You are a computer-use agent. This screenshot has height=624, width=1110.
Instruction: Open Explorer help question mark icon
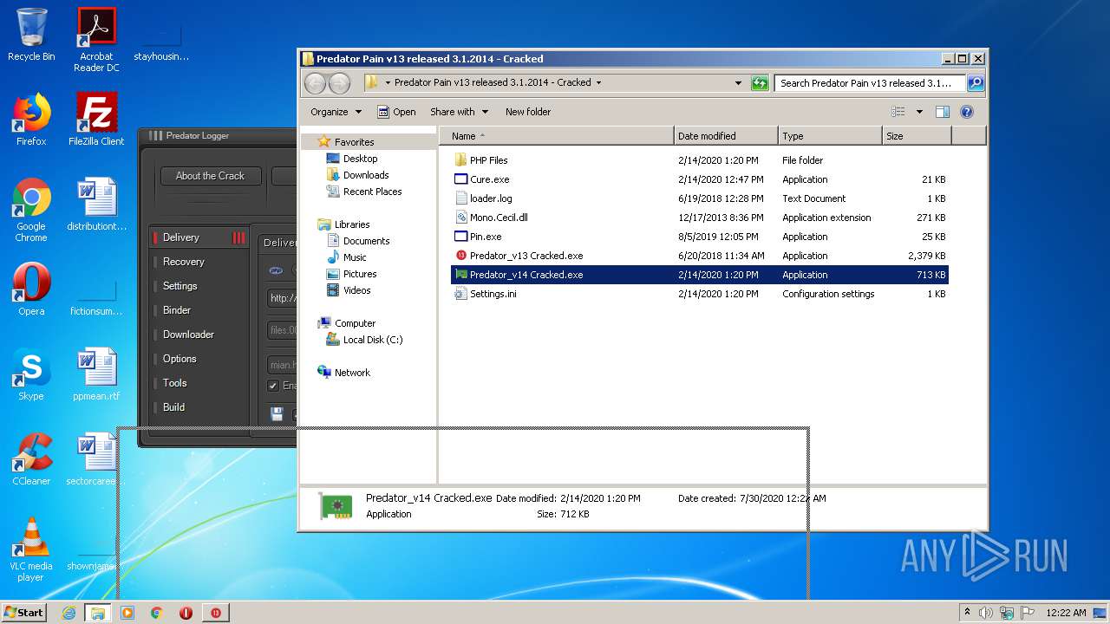967,112
